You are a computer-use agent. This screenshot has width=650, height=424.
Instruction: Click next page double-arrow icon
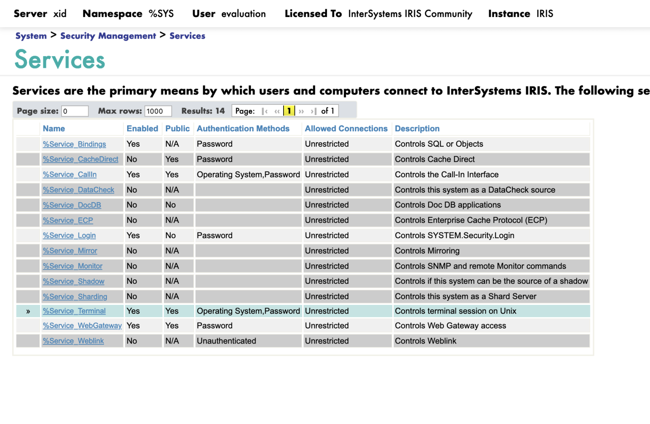click(x=301, y=111)
